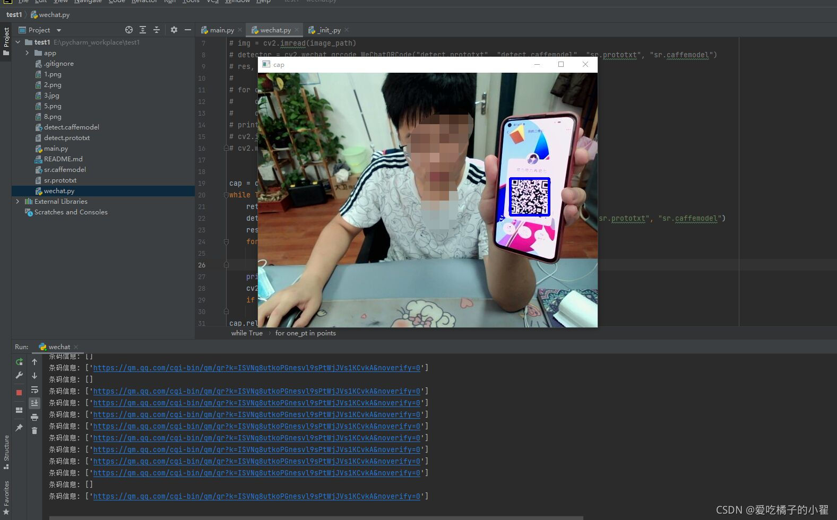Toggle pin tab in Run panel
The height and width of the screenshot is (520, 837).
[x=19, y=428]
